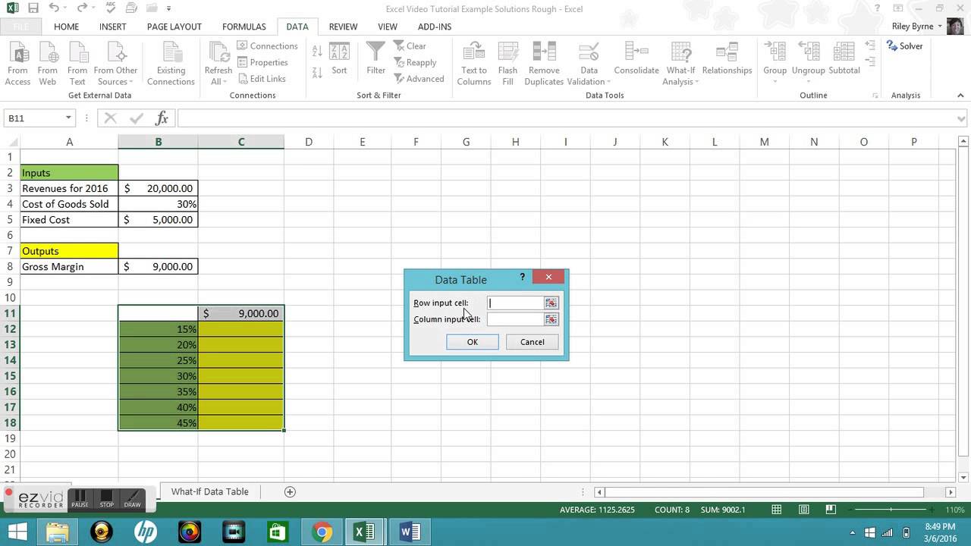Click the Remove Duplicates icon

[x=544, y=52]
